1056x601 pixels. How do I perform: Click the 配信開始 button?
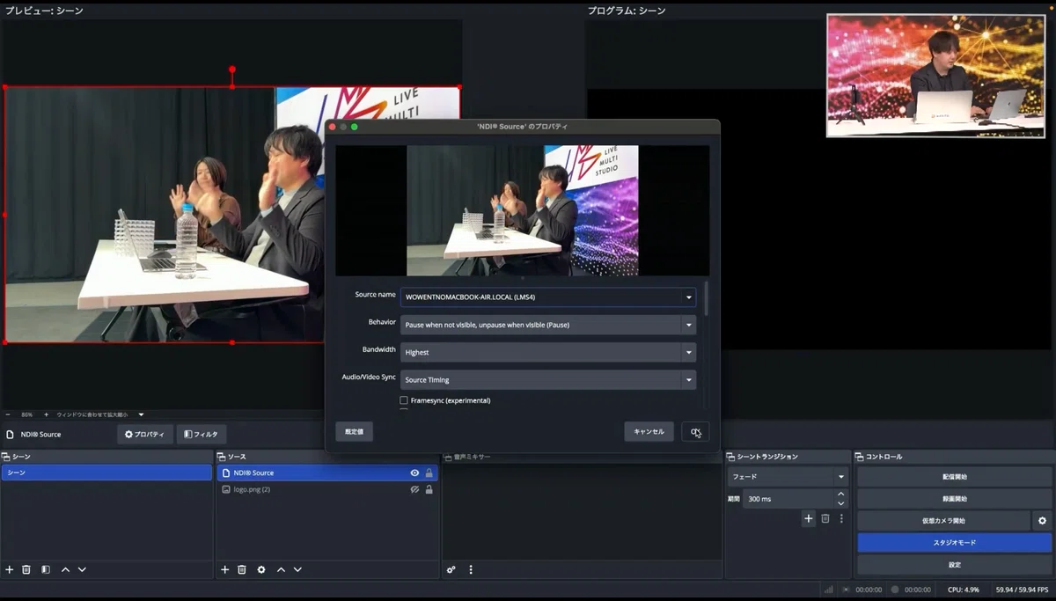tap(955, 476)
